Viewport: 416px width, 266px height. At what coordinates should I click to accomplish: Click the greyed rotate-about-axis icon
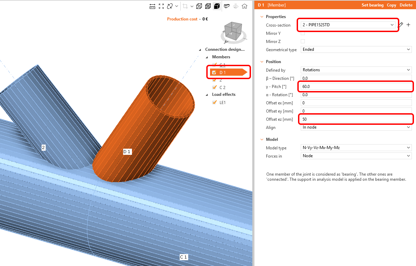point(236,6)
